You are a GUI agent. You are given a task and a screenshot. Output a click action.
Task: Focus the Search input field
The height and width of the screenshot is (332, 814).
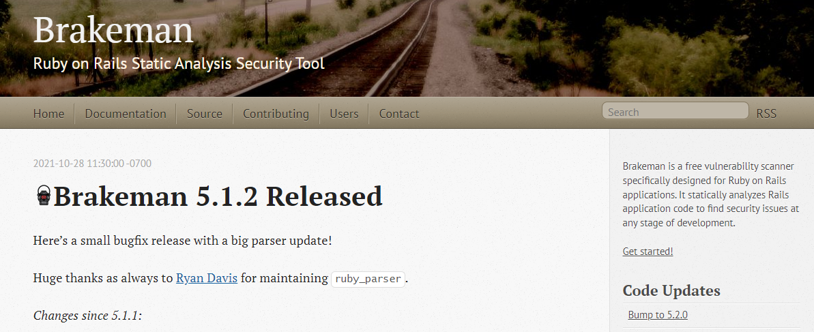click(675, 111)
